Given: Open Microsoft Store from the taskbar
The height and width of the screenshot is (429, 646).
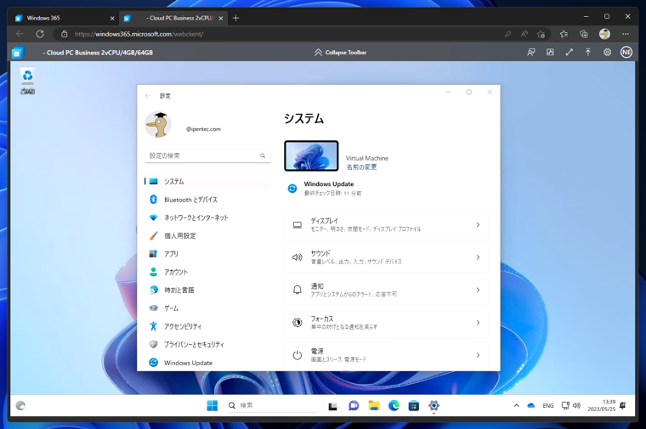Looking at the screenshot, I should (414, 406).
